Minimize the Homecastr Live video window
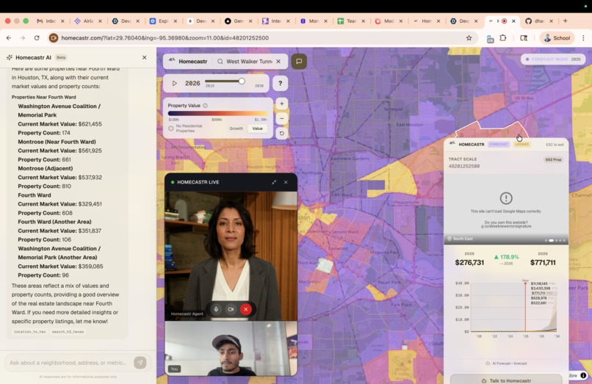The height and width of the screenshot is (384, 592). (x=274, y=182)
